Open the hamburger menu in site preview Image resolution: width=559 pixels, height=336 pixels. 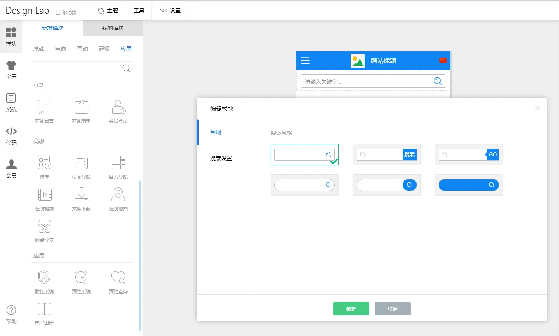click(305, 61)
